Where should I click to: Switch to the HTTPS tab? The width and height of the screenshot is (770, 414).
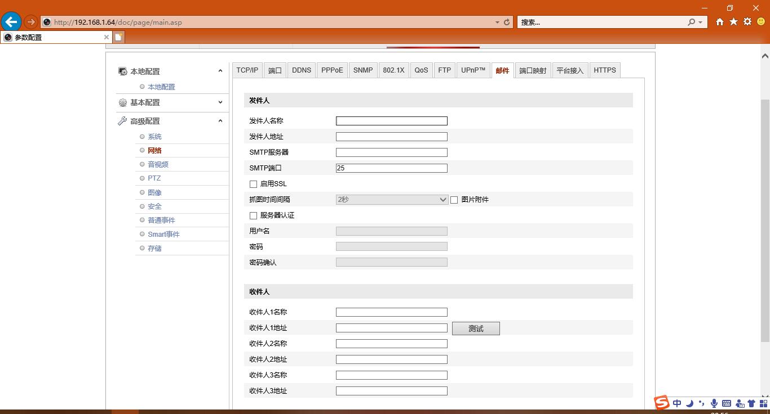[x=605, y=70]
